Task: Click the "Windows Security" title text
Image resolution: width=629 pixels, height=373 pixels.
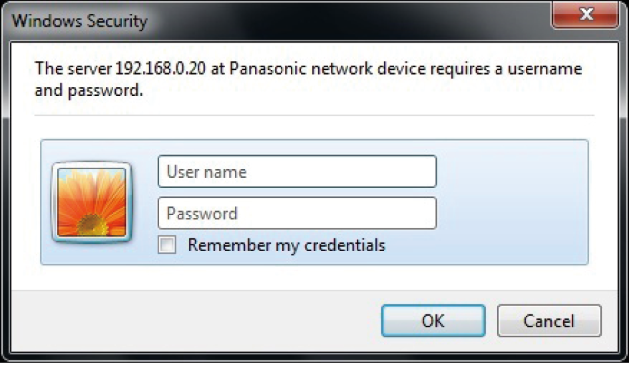Action: (x=79, y=21)
